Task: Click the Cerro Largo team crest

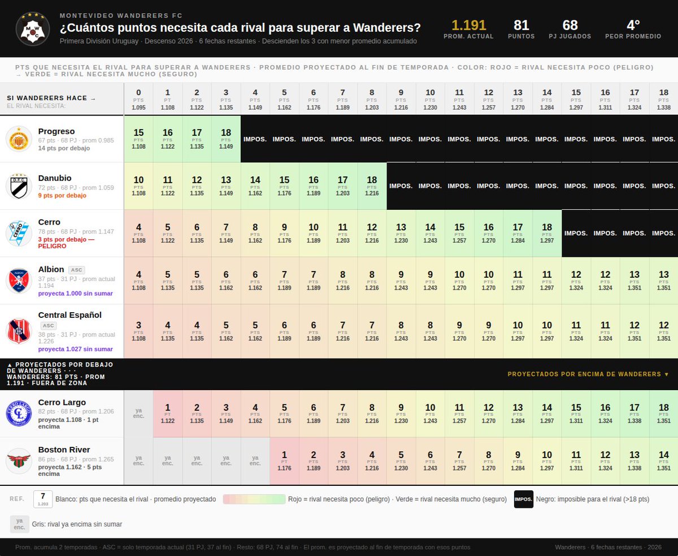Action: (19, 413)
